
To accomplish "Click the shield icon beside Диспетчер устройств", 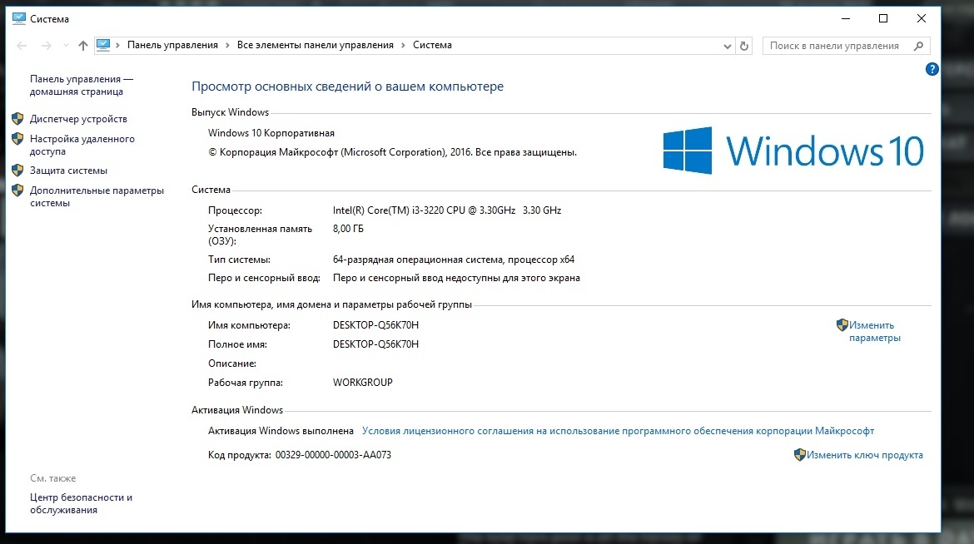I will (17, 119).
